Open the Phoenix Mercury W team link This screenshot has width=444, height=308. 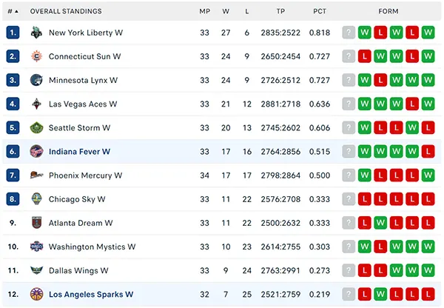[x=85, y=175]
